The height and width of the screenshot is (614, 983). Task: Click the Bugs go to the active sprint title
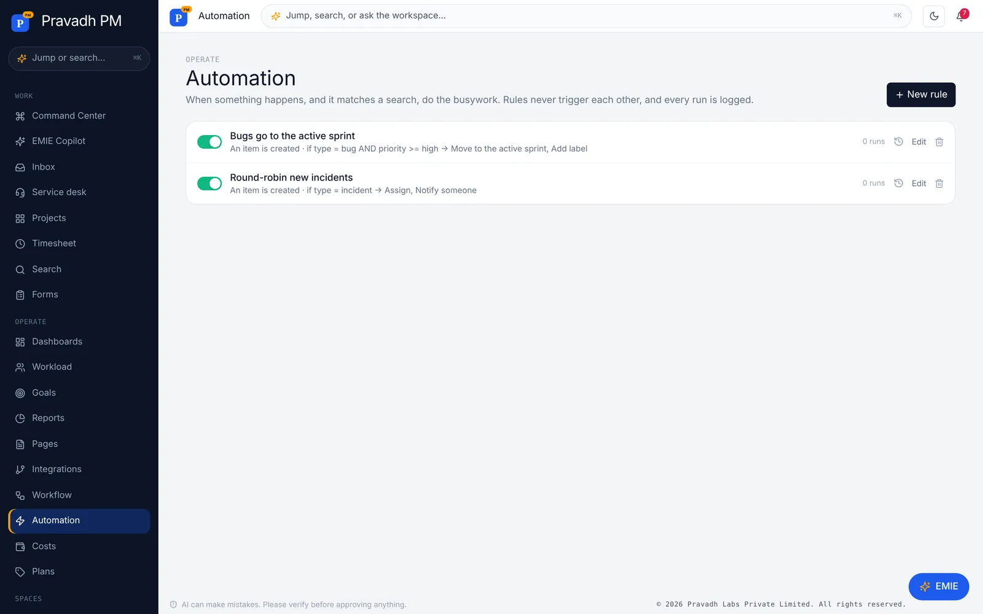tap(292, 136)
